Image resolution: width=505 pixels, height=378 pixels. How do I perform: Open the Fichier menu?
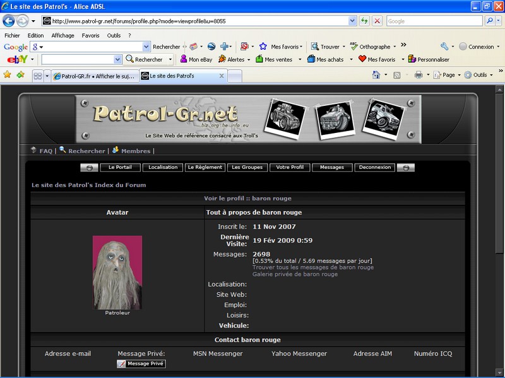coord(12,35)
